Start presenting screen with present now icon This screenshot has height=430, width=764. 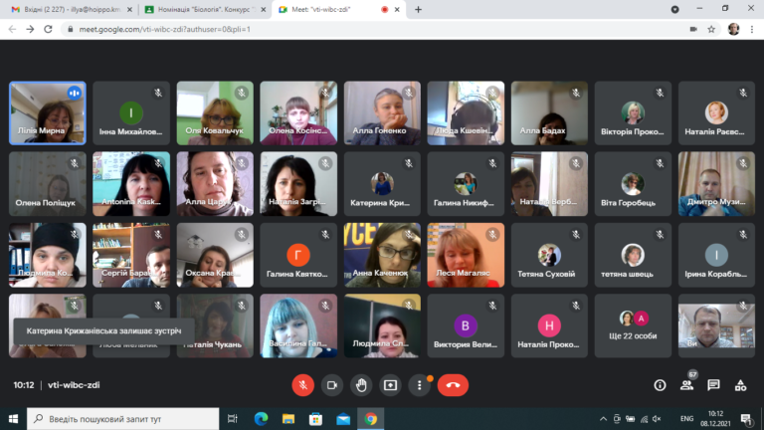[390, 385]
